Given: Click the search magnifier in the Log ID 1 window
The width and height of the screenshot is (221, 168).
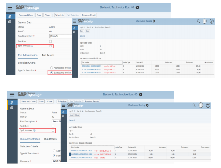Looking at the screenshot, I should pos(198,21).
